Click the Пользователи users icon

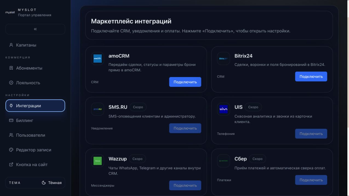(11, 135)
